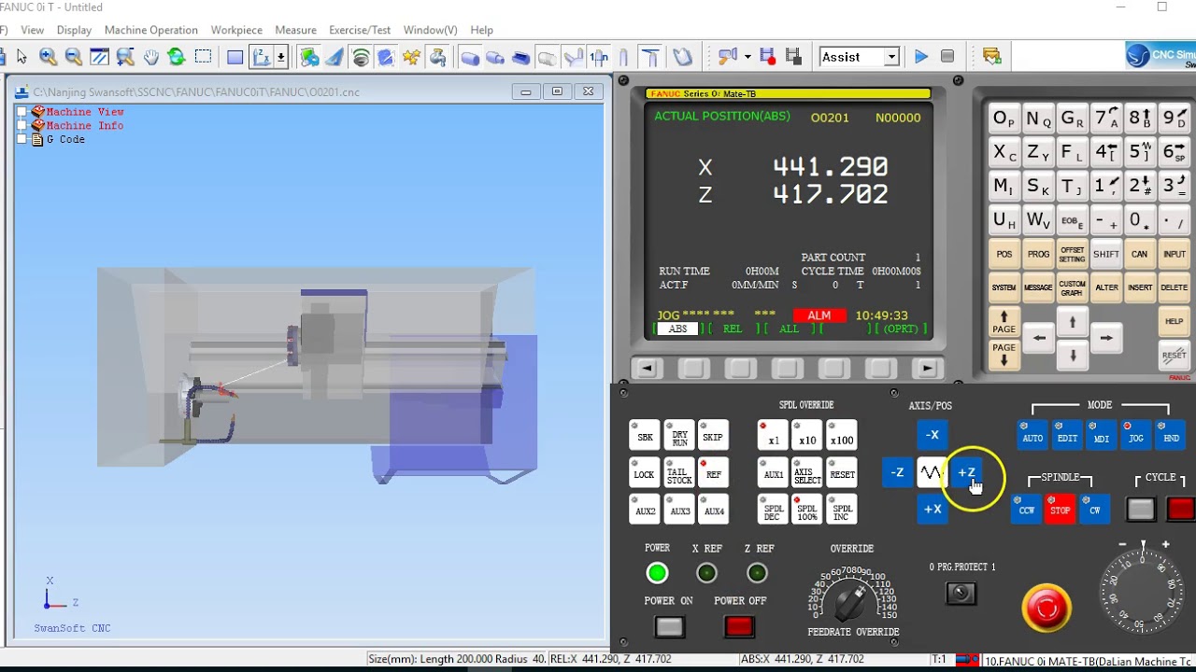The width and height of the screenshot is (1196, 672).
Task: Click the -Z axis jog button
Action: point(897,472)
